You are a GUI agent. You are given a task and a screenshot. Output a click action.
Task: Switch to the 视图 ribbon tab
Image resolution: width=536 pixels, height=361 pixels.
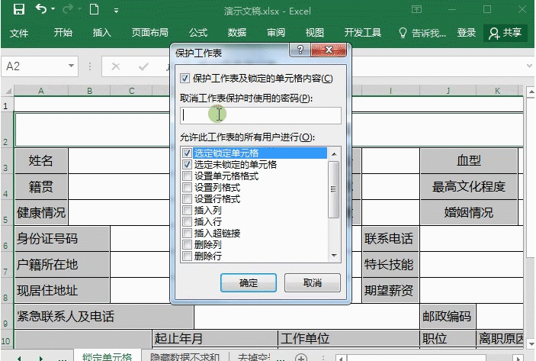[x=314, y=33]
